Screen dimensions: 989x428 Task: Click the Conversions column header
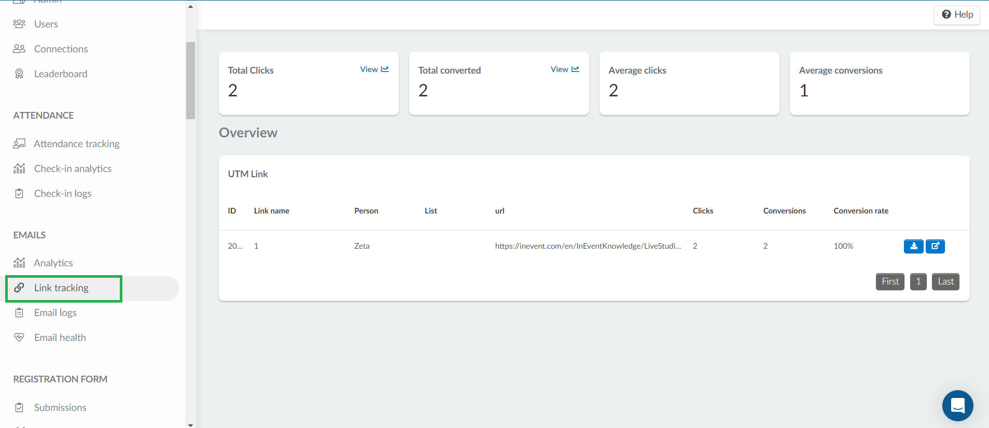click(784, 211)
